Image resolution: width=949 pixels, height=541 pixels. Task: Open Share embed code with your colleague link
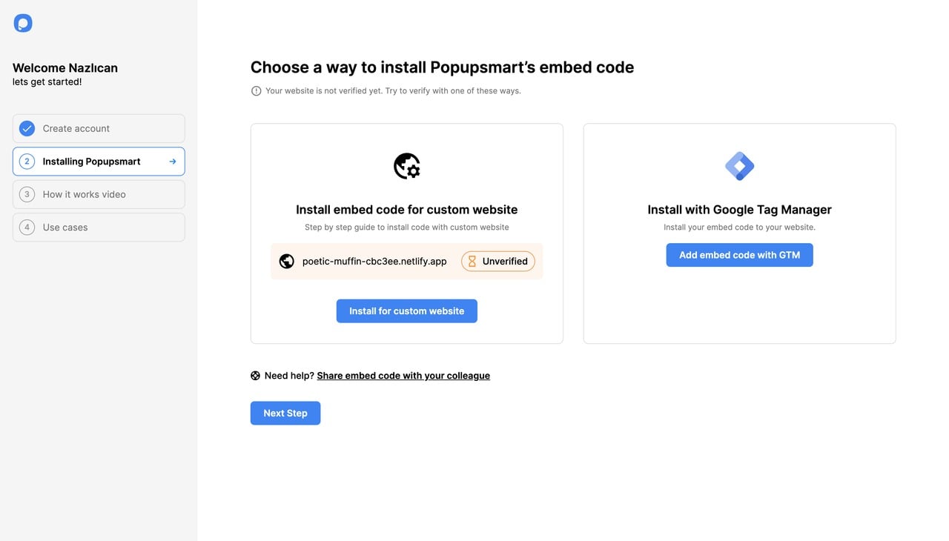pyautogui.click(x=403, y=375)
